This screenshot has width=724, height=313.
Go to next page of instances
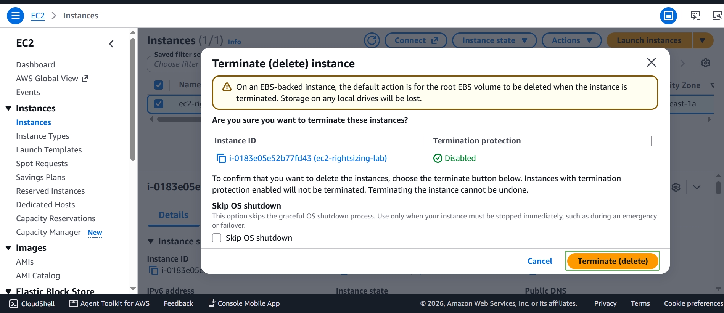[682, 63]
